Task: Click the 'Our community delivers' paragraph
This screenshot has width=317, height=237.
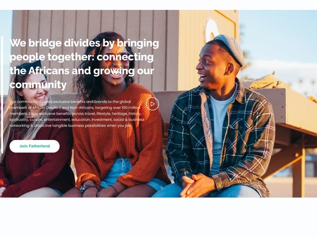Action: [77, 113]
